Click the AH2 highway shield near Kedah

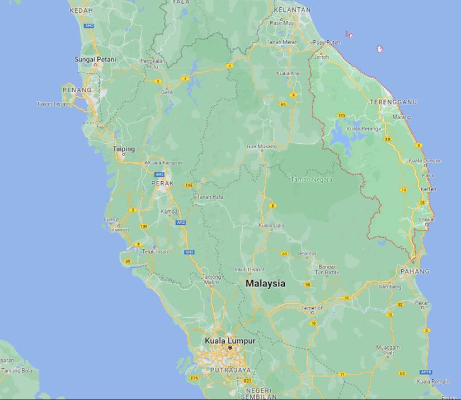click(88, 26)
